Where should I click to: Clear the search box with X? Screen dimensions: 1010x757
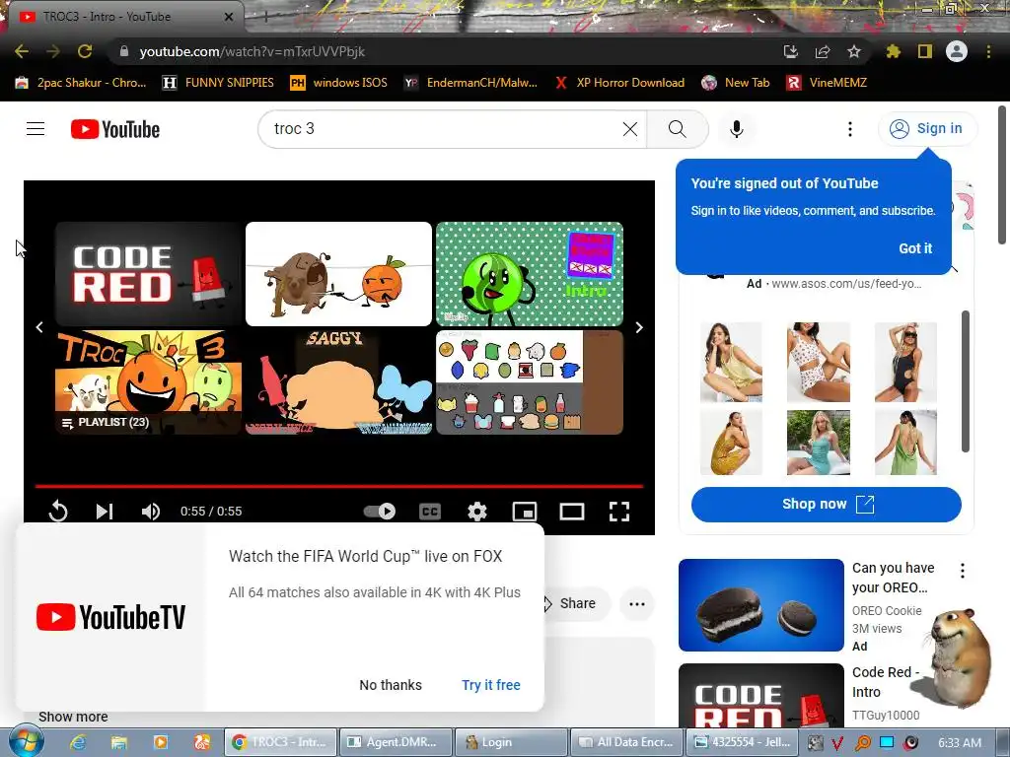[630, 129]
